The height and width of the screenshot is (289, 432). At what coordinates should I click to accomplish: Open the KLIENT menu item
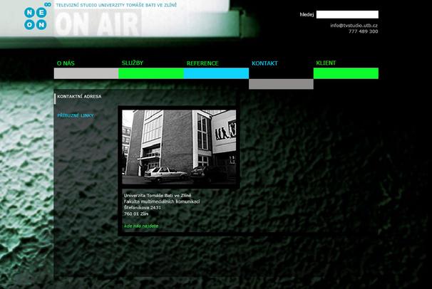coord(325,63)
